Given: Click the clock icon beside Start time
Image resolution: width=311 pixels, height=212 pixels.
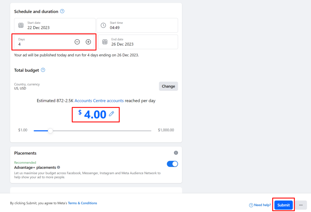Looking at the screenshot, I should coord(103,25).
